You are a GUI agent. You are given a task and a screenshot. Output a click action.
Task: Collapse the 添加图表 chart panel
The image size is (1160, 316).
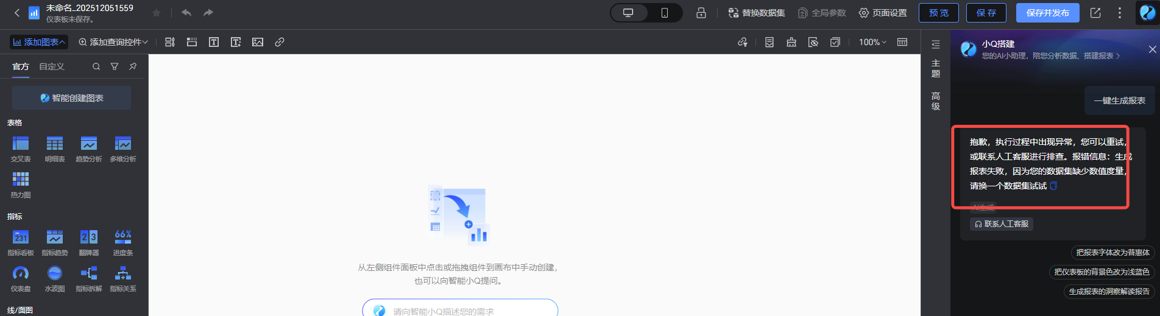pos(39,42)
